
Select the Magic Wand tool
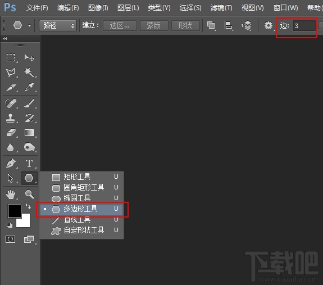[x=29, y=73]
